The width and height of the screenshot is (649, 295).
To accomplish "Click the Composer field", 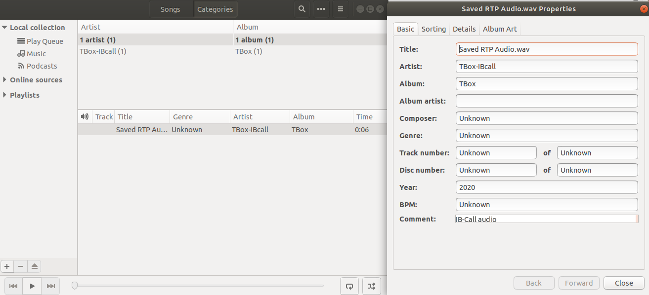I will 547,118.
